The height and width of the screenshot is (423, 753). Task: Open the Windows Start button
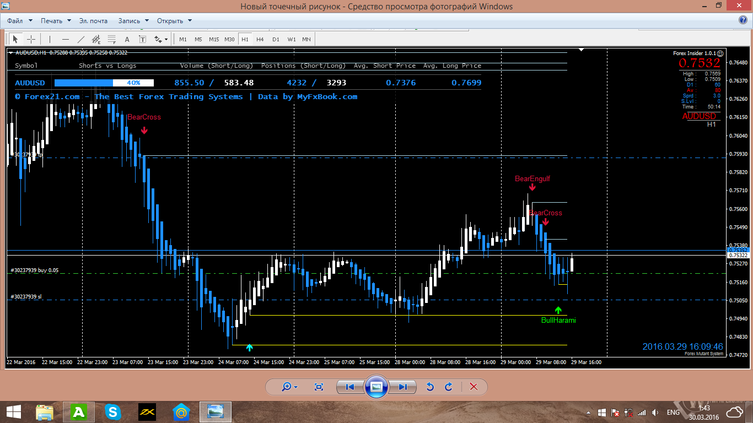[14, 412]
